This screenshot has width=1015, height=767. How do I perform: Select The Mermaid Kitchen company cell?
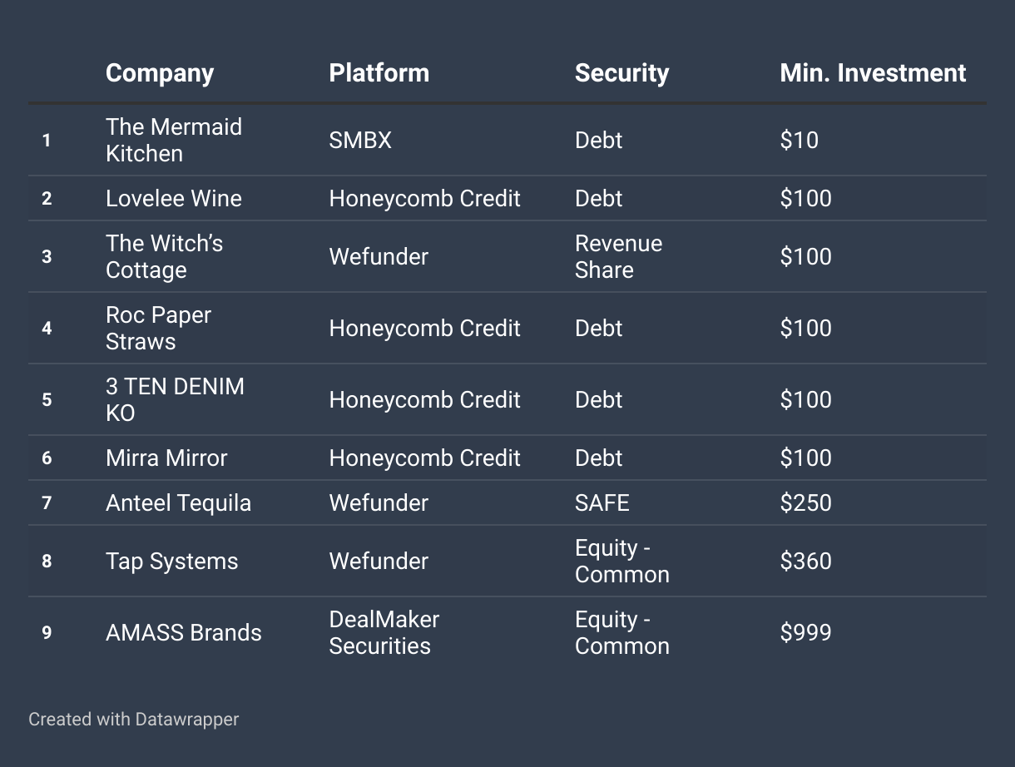tap(174, 140)
